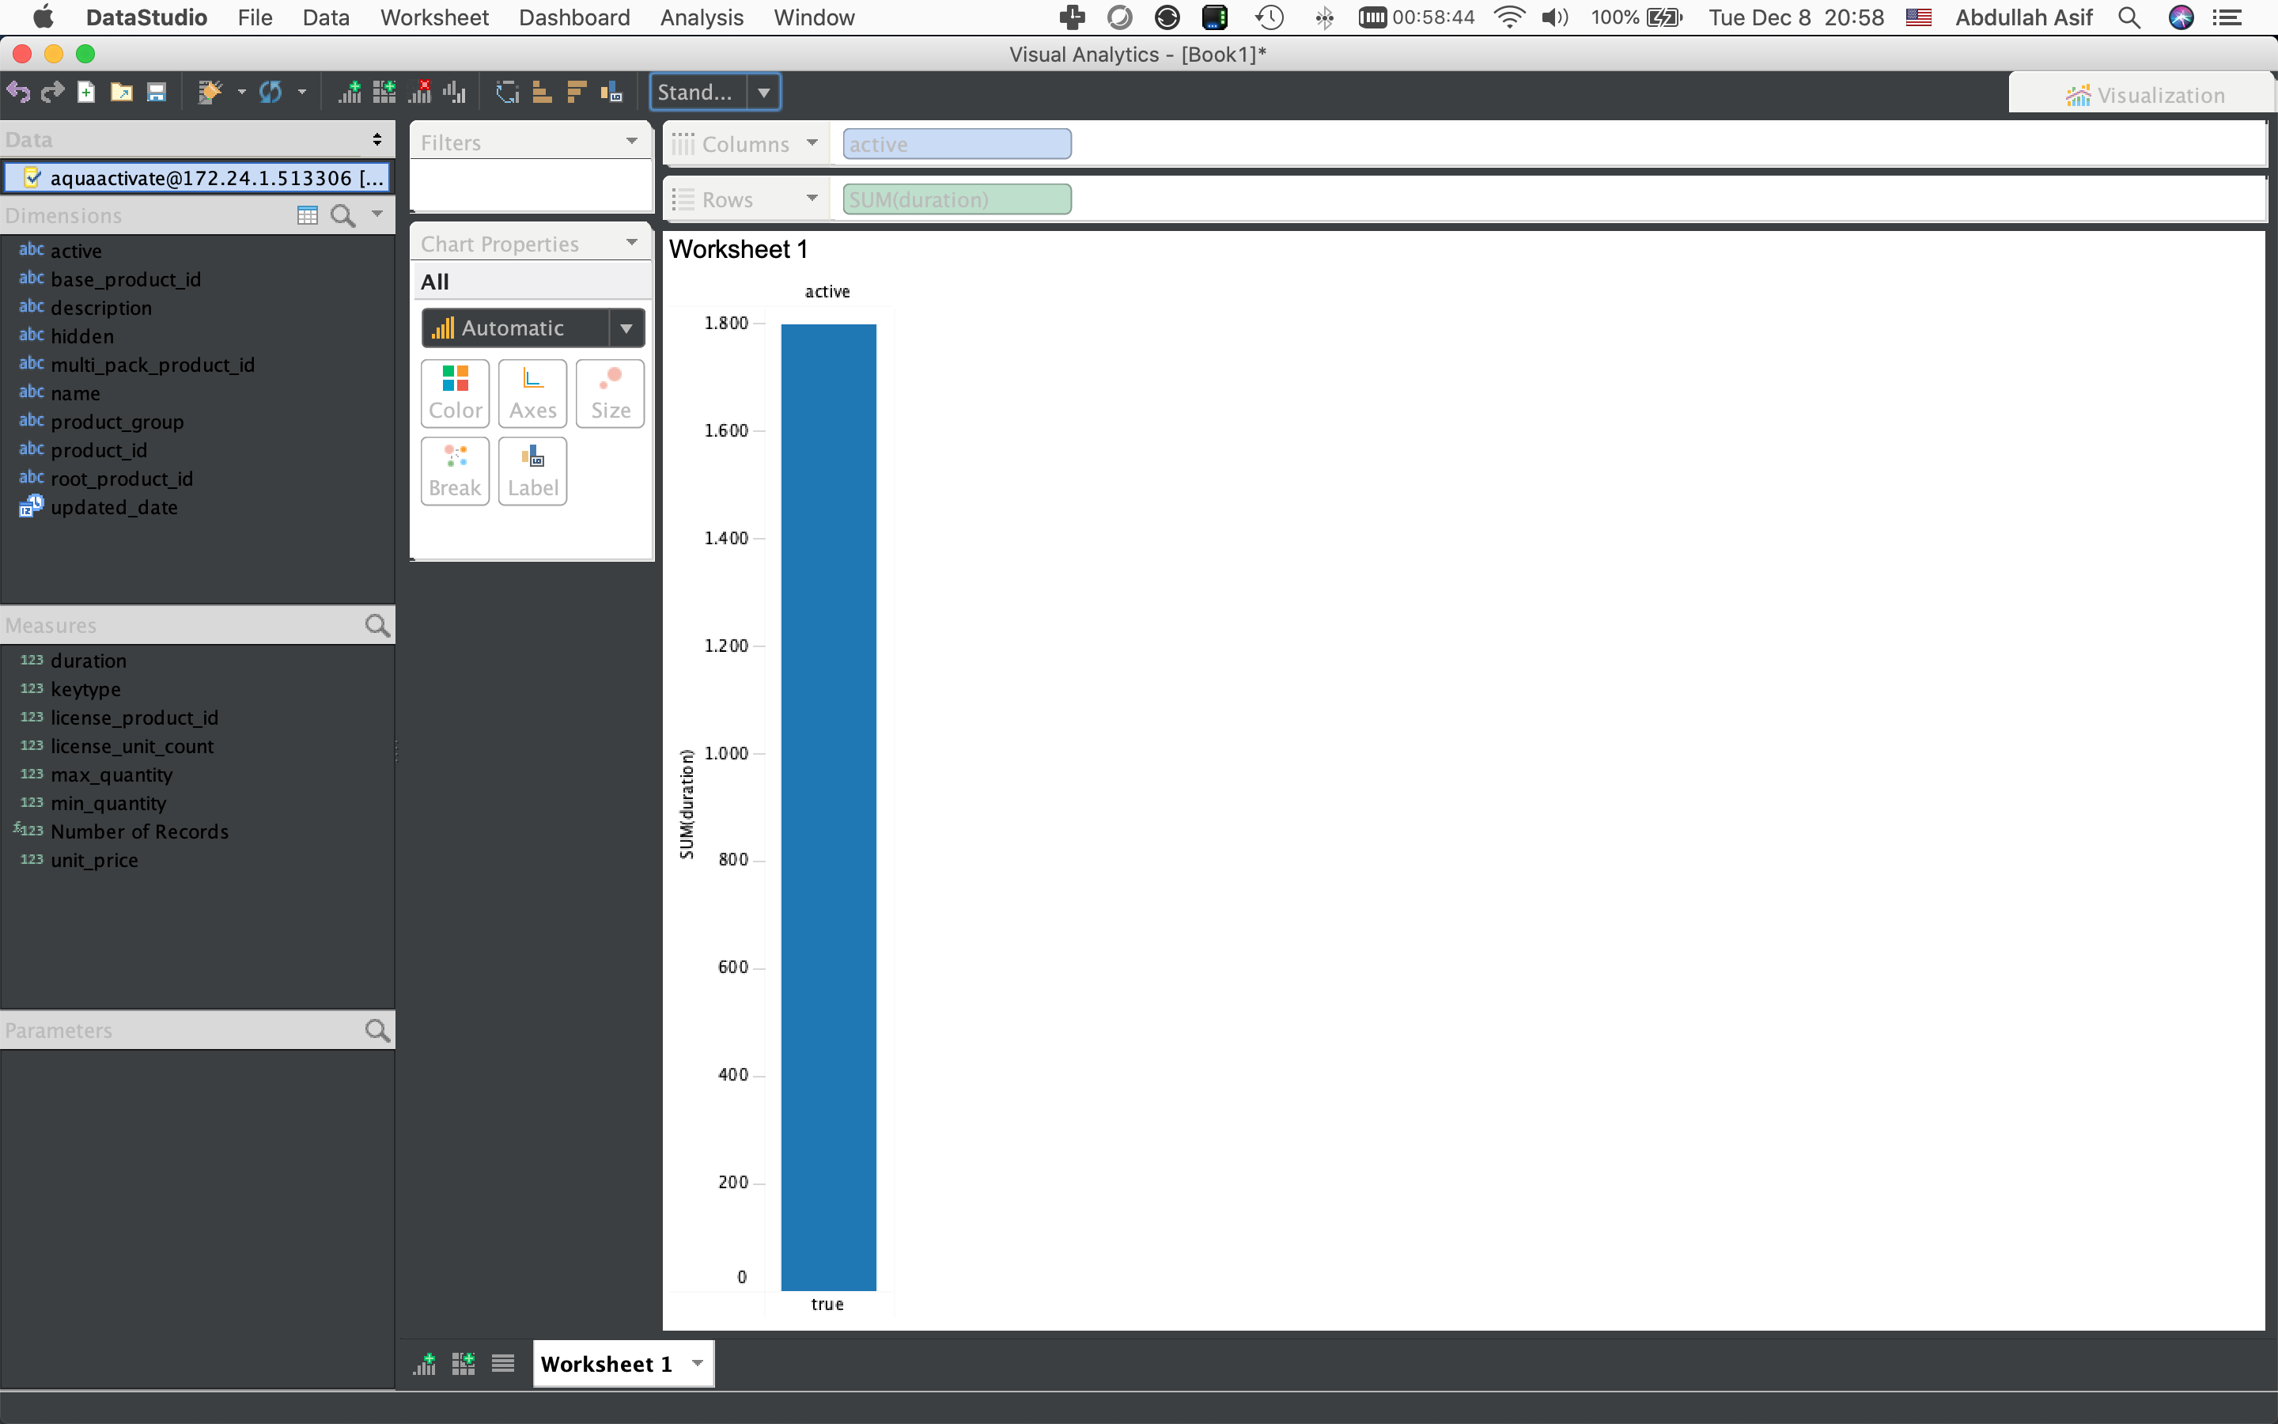Image resolution: width=2278 pixels, height=1424 pixels.
Task: Open the Size chart property
Action: click(x=610, y=392)
